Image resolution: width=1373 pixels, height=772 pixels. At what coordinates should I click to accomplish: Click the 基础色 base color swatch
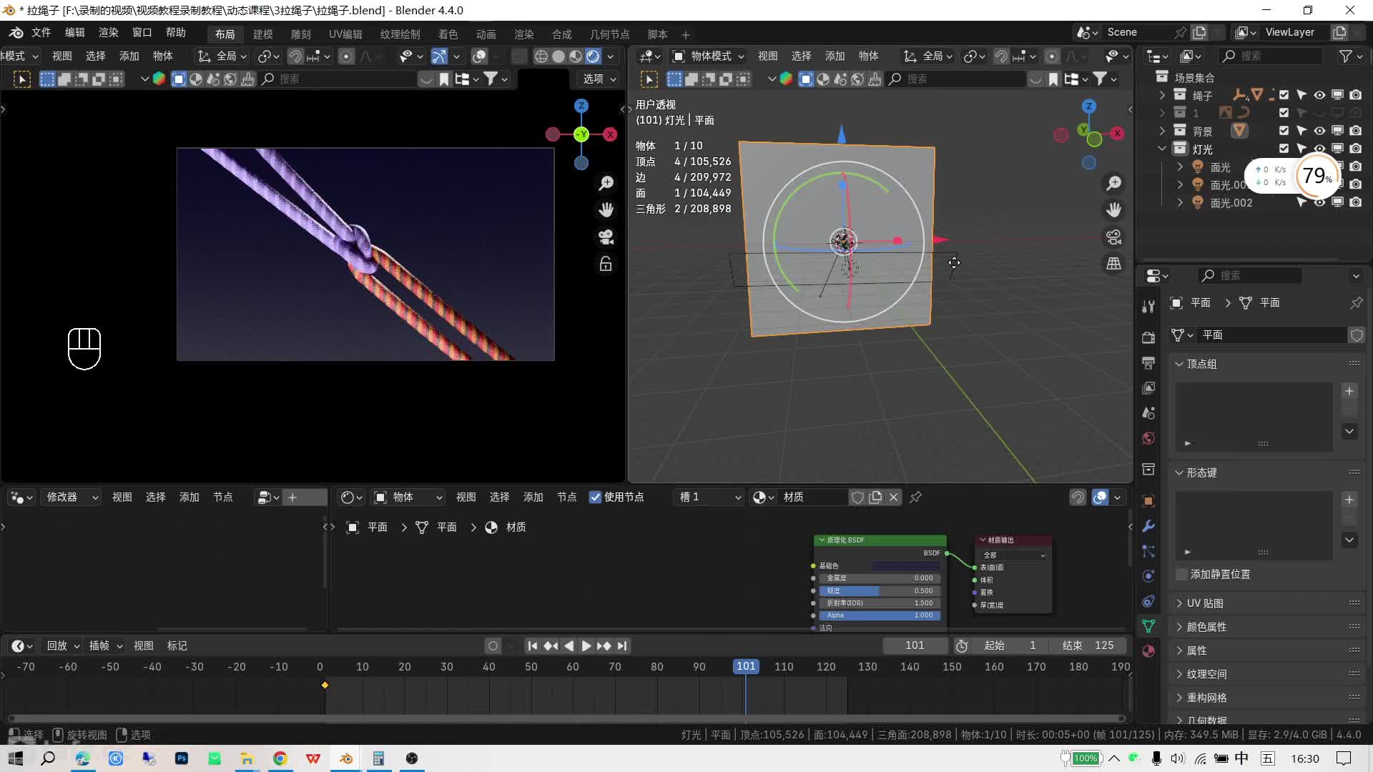905,565
